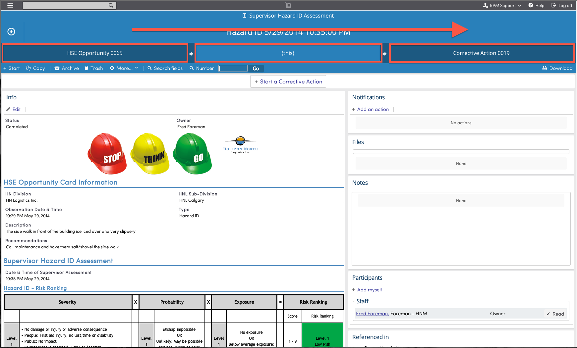Click Log off

pos(562,5)
